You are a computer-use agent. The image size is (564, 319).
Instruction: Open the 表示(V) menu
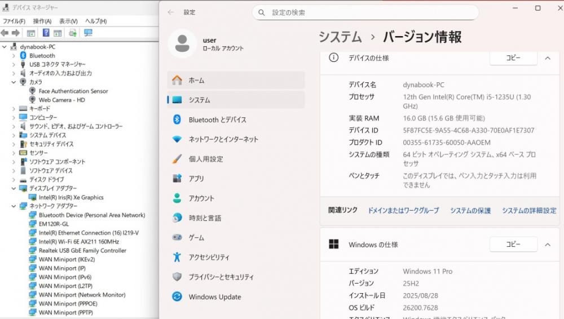pyautogui.click(x=68, y=21)
